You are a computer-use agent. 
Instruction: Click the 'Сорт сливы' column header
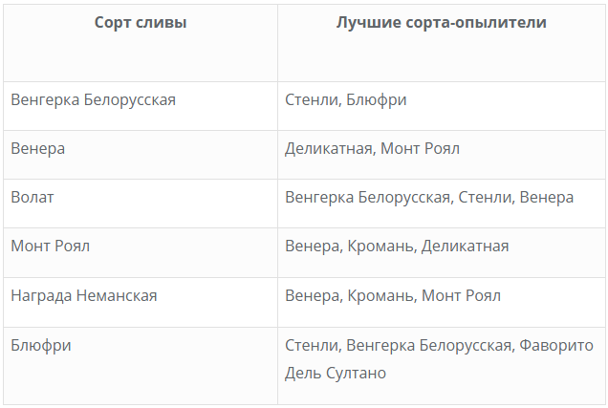click(x=141, y=23)
